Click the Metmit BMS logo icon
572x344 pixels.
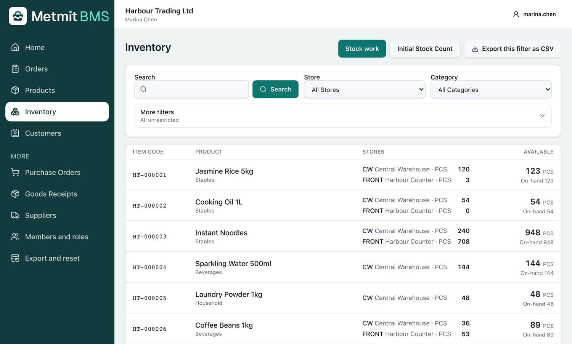pyautogui.click(x=18, y=16)
